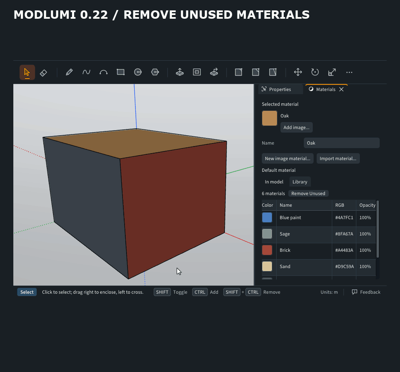Select the Polygon tool
Screen dimensions: 400x372
[x=155, y=72]
